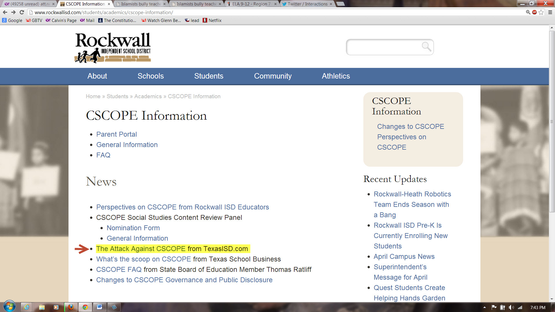Click the scrollbar down arrow
This screenshot has height=312, width=555.
click(552, 299)
